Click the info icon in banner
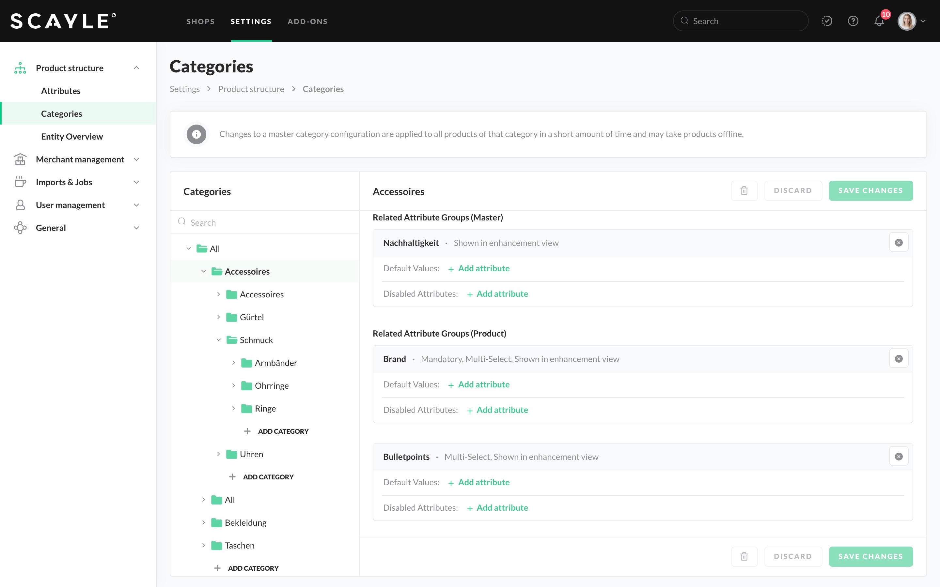The image size is (940, 587). click(196, 134)
